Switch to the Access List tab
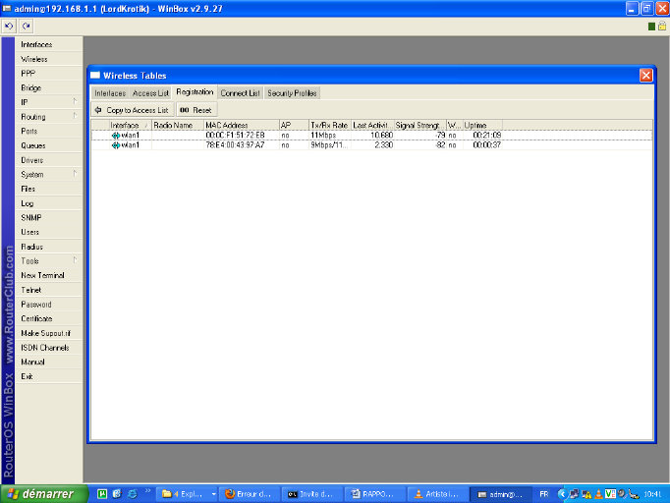The width and height of the screenshot is (670, 503). (x=150, y=93)
